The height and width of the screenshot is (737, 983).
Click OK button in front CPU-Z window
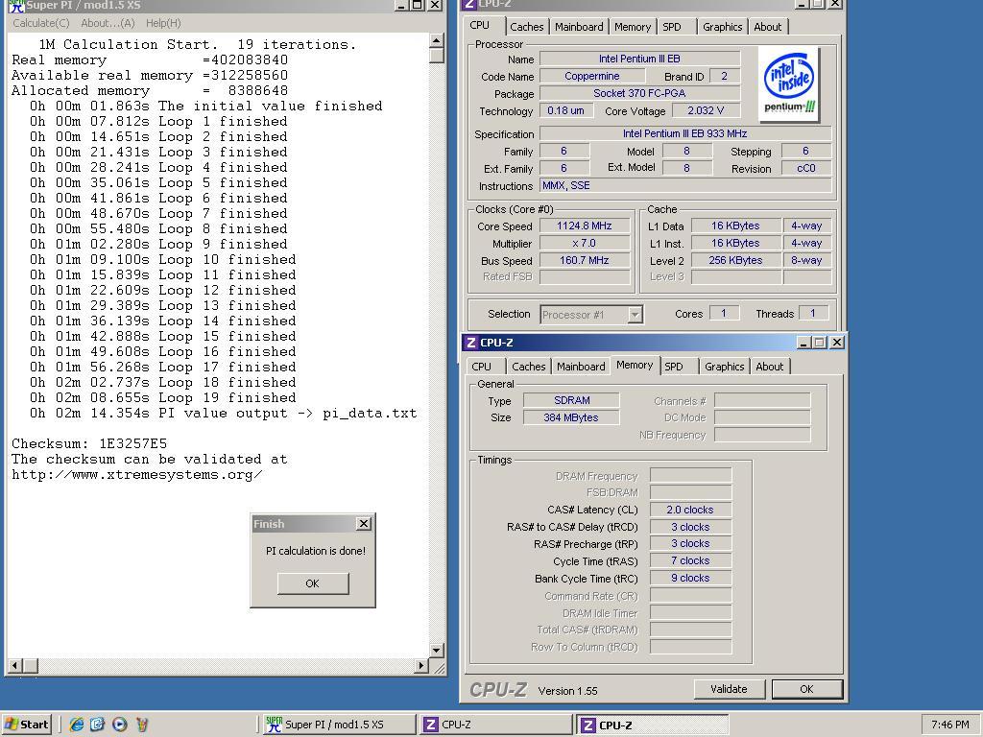click(x=806, y=689)
